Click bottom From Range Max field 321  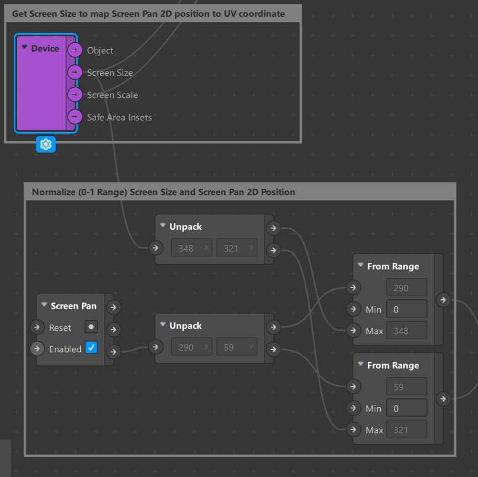(x=407, y=430)
